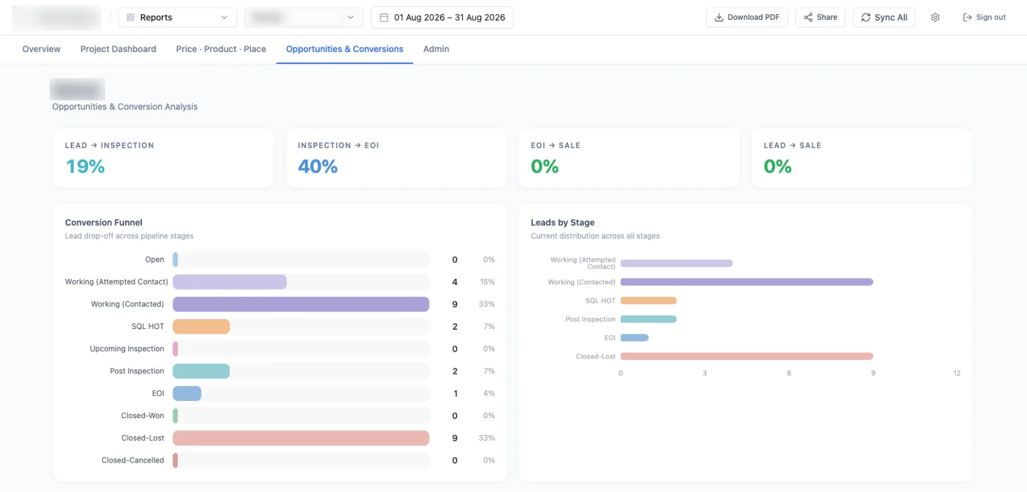Click the Leads by Stage heading
1027x492 pixels.
click(x=562, y=223)
